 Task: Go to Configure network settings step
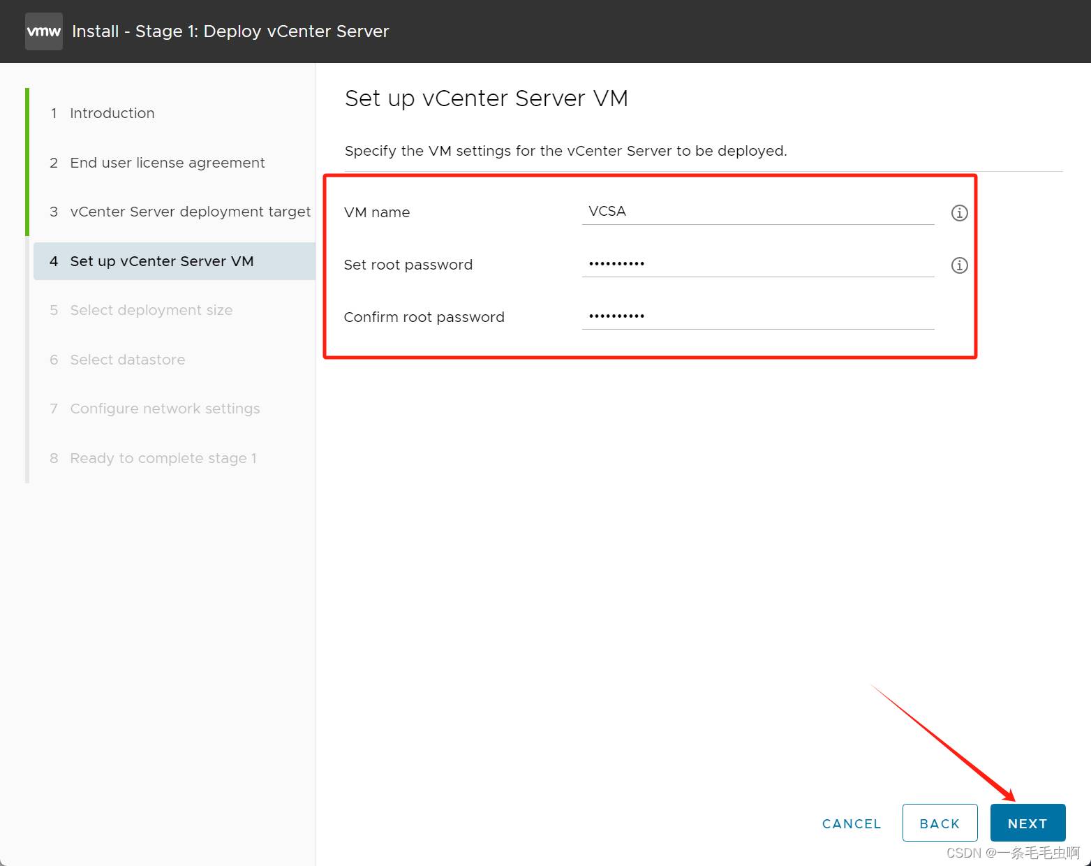pyautogui.click(x=165, y=409)
